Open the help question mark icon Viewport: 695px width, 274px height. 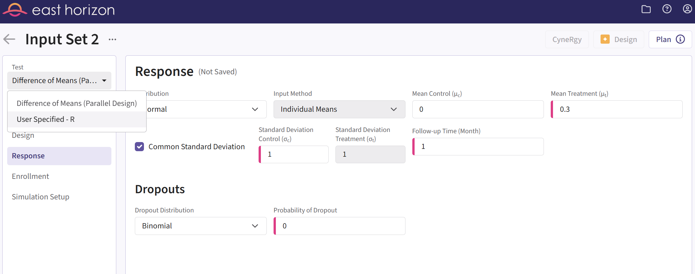(667, 9)
